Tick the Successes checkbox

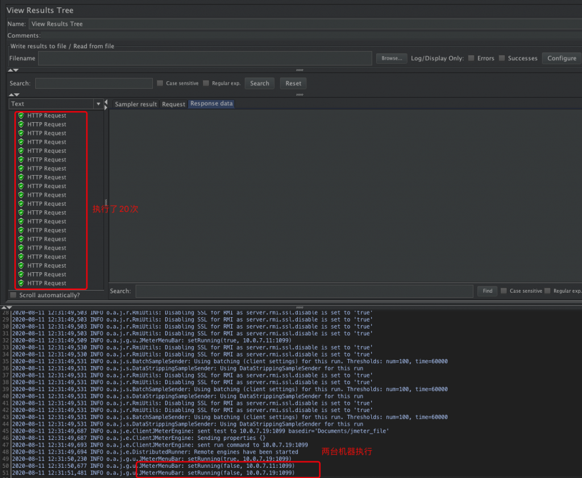pyautogui.click(x=501, y=58)
